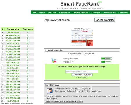Select the toolbarqueries datacenter link

[13, 32]
